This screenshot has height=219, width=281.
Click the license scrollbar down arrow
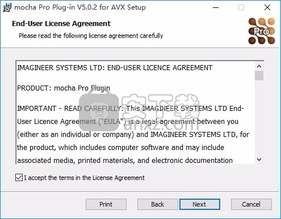click(259, 160)
